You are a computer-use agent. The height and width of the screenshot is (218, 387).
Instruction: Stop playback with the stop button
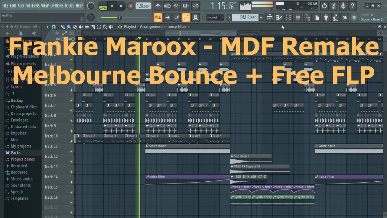coord(121,6)
